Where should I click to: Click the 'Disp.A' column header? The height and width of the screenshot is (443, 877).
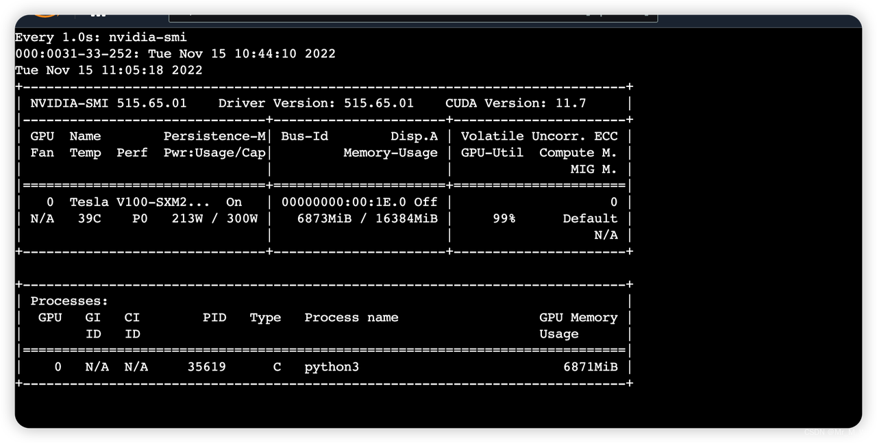click(x=414, y=136)
